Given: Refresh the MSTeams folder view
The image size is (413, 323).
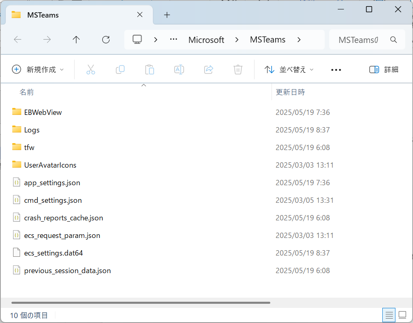Looking at the screenshot, I should coord(106,40).
